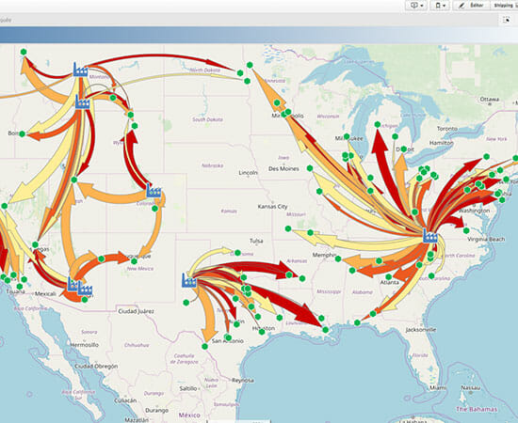Viewport: 518px width, 423px height.
Task: Select green dot near Albuquerque
Action: tap(134, 261)
